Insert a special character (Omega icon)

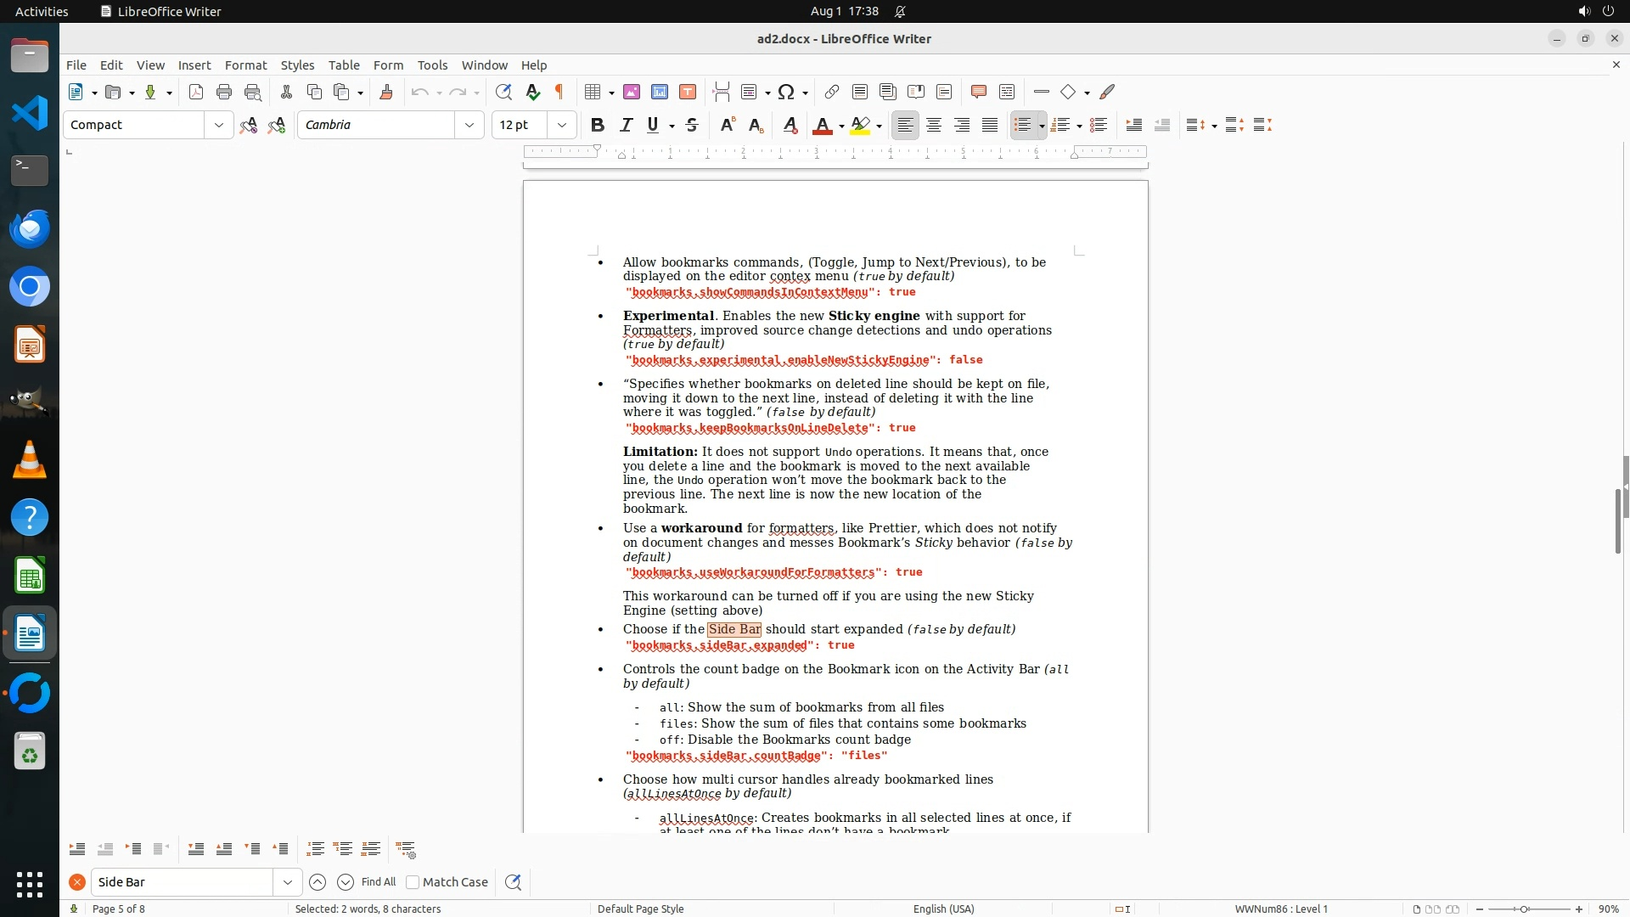tap(786, 92)
